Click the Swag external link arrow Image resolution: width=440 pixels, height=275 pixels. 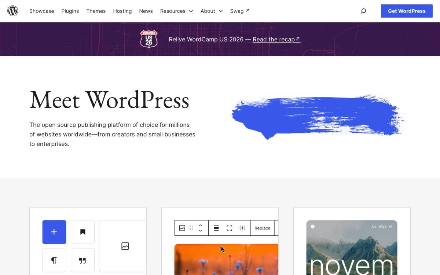(x=247, y=11)
